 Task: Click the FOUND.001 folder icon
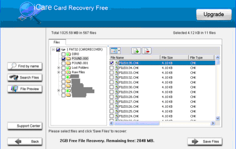click(68, 63)
